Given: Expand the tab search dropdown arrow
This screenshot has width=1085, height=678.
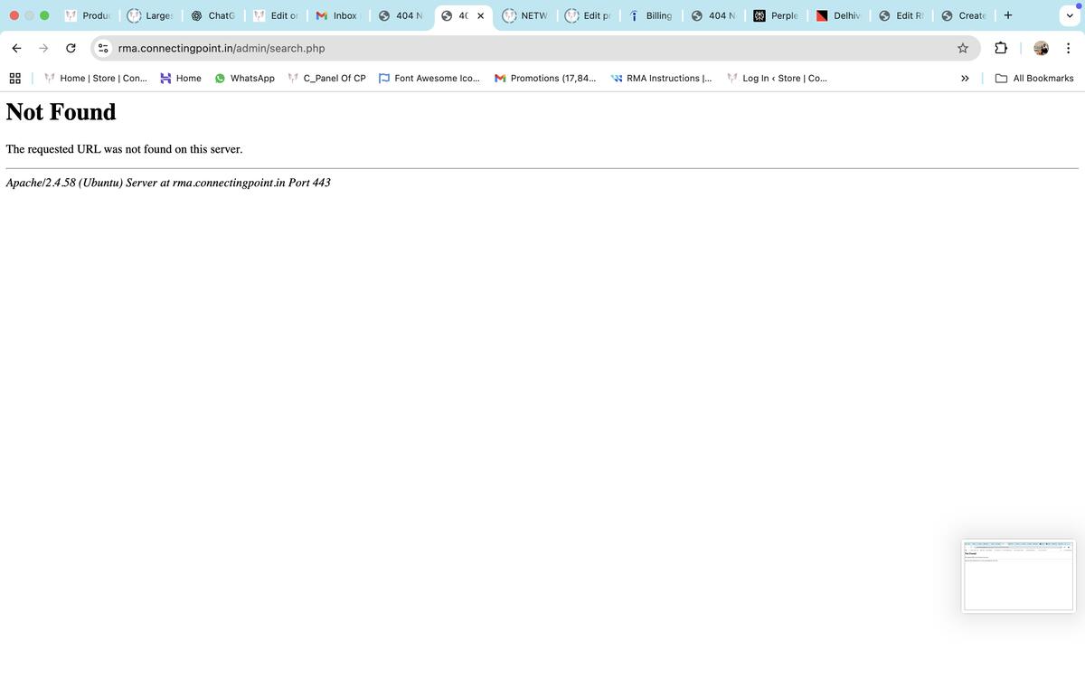Looking at the screenshot, I should (x=1070, y=15).
